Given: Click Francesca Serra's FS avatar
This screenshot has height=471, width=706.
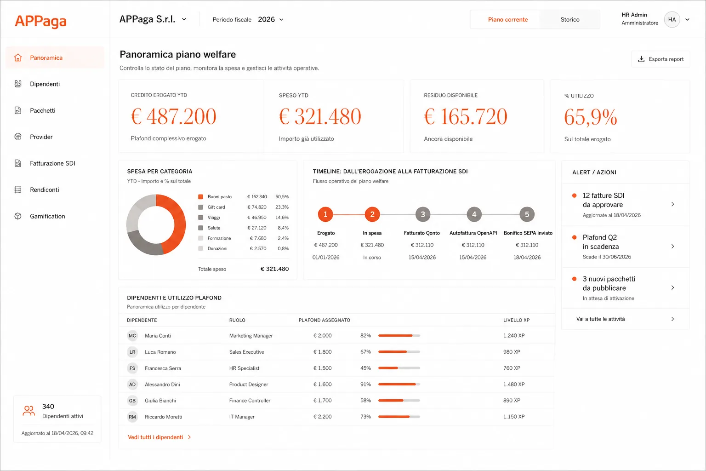Looking at the screenshot, I should (132, 368).
